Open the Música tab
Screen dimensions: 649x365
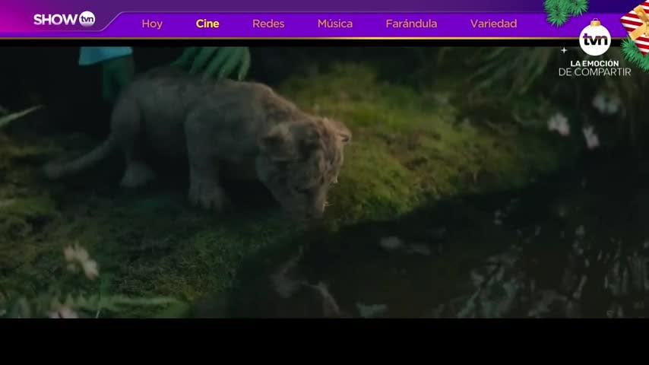pyautogui.click(x=335, y=24)
